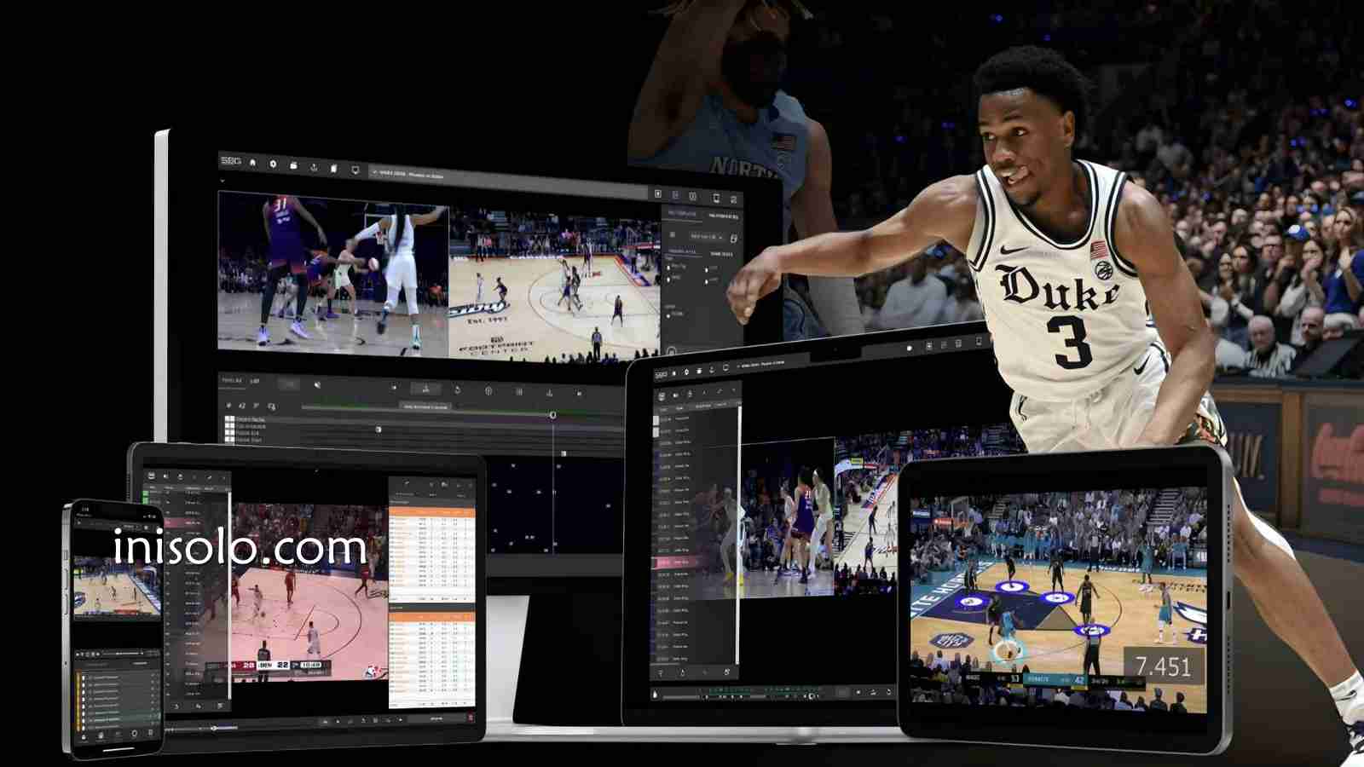Click leftmost layout icon above monitor side panel
The width and height of the screenshot is (1364, 767).
[658, 193]
